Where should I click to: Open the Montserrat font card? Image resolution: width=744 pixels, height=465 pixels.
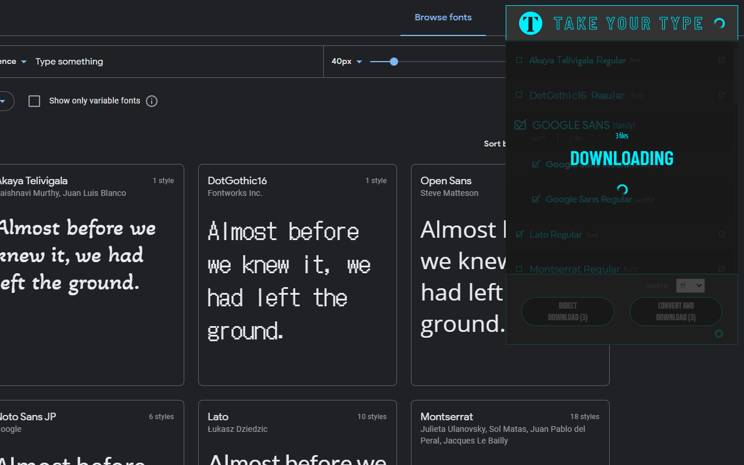click(510, 432)
